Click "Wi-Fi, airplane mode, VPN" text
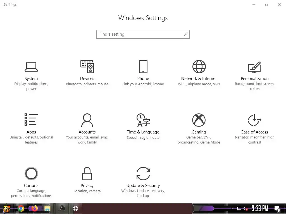This screenshot has width=286, height=214. pyautogui.click(x=199, y=84)
